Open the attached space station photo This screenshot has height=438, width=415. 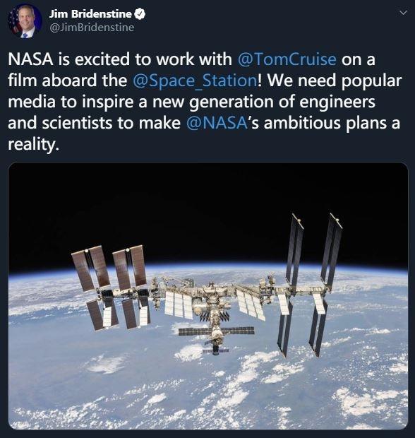click(x=208, y=296)
